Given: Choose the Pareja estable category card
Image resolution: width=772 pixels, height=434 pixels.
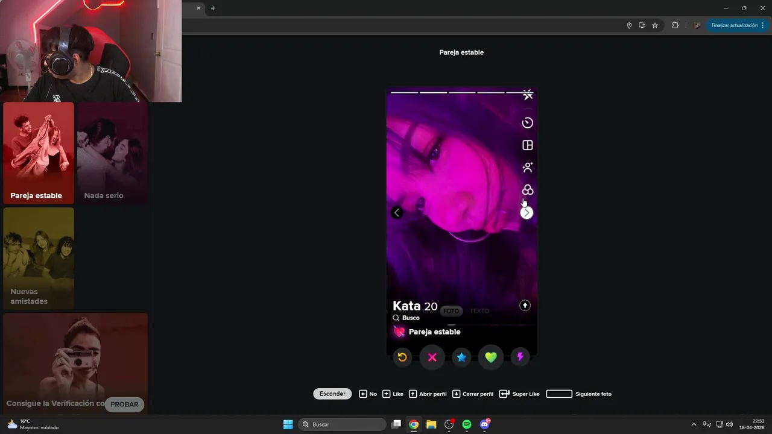Looking at the screenshot, I should (39, 153).
